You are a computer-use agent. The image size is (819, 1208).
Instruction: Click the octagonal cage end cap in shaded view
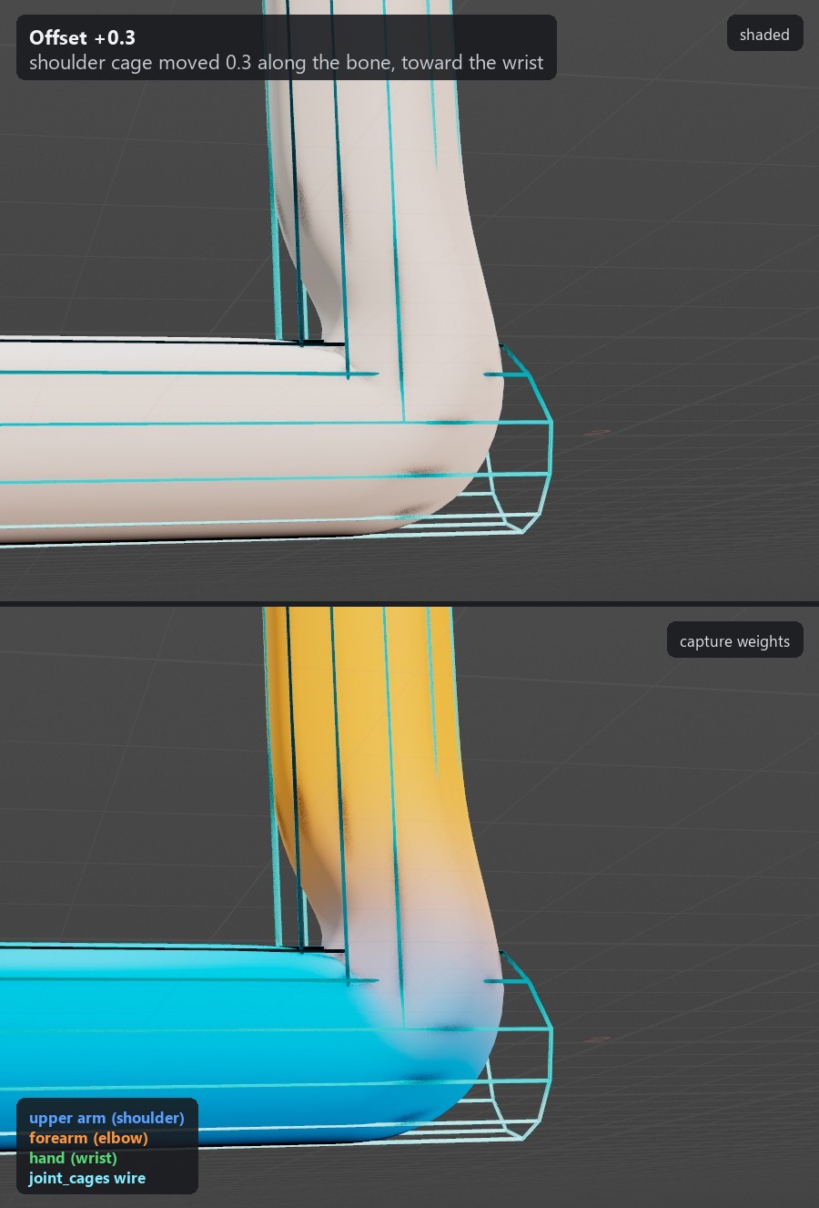point(522,437)
